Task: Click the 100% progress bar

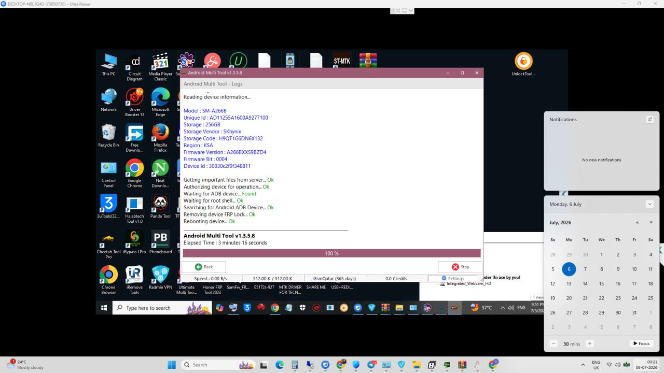Action: 331,253
